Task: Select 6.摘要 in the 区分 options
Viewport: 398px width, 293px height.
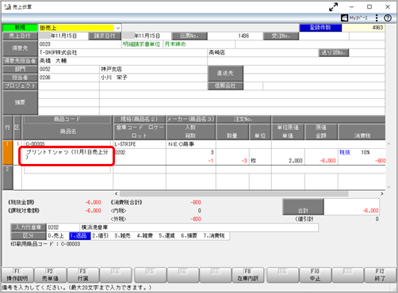Action: (189, 236)
